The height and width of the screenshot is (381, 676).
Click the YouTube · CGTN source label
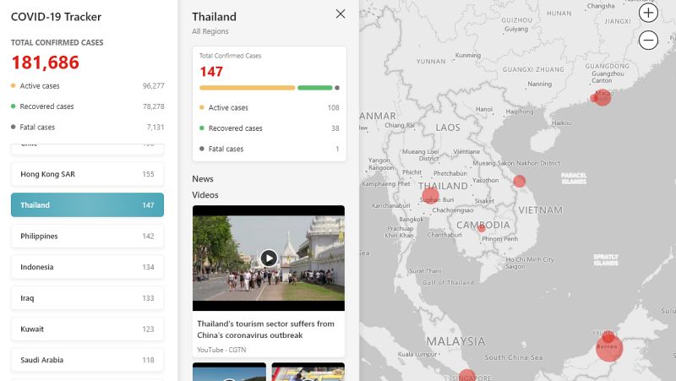221,350
